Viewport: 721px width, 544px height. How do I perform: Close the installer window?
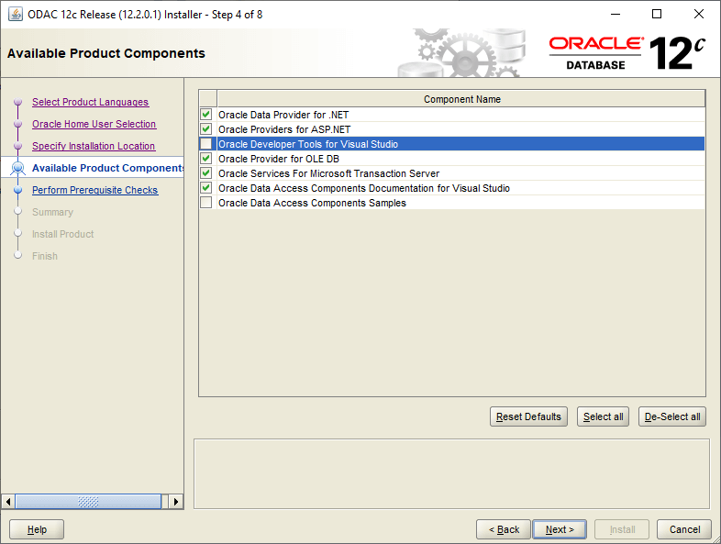[x=698, y=15]
